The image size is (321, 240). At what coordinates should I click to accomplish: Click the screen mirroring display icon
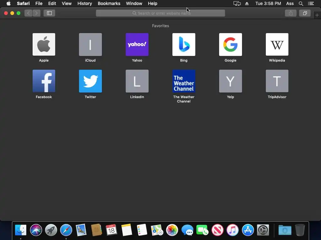click(237, 3)
